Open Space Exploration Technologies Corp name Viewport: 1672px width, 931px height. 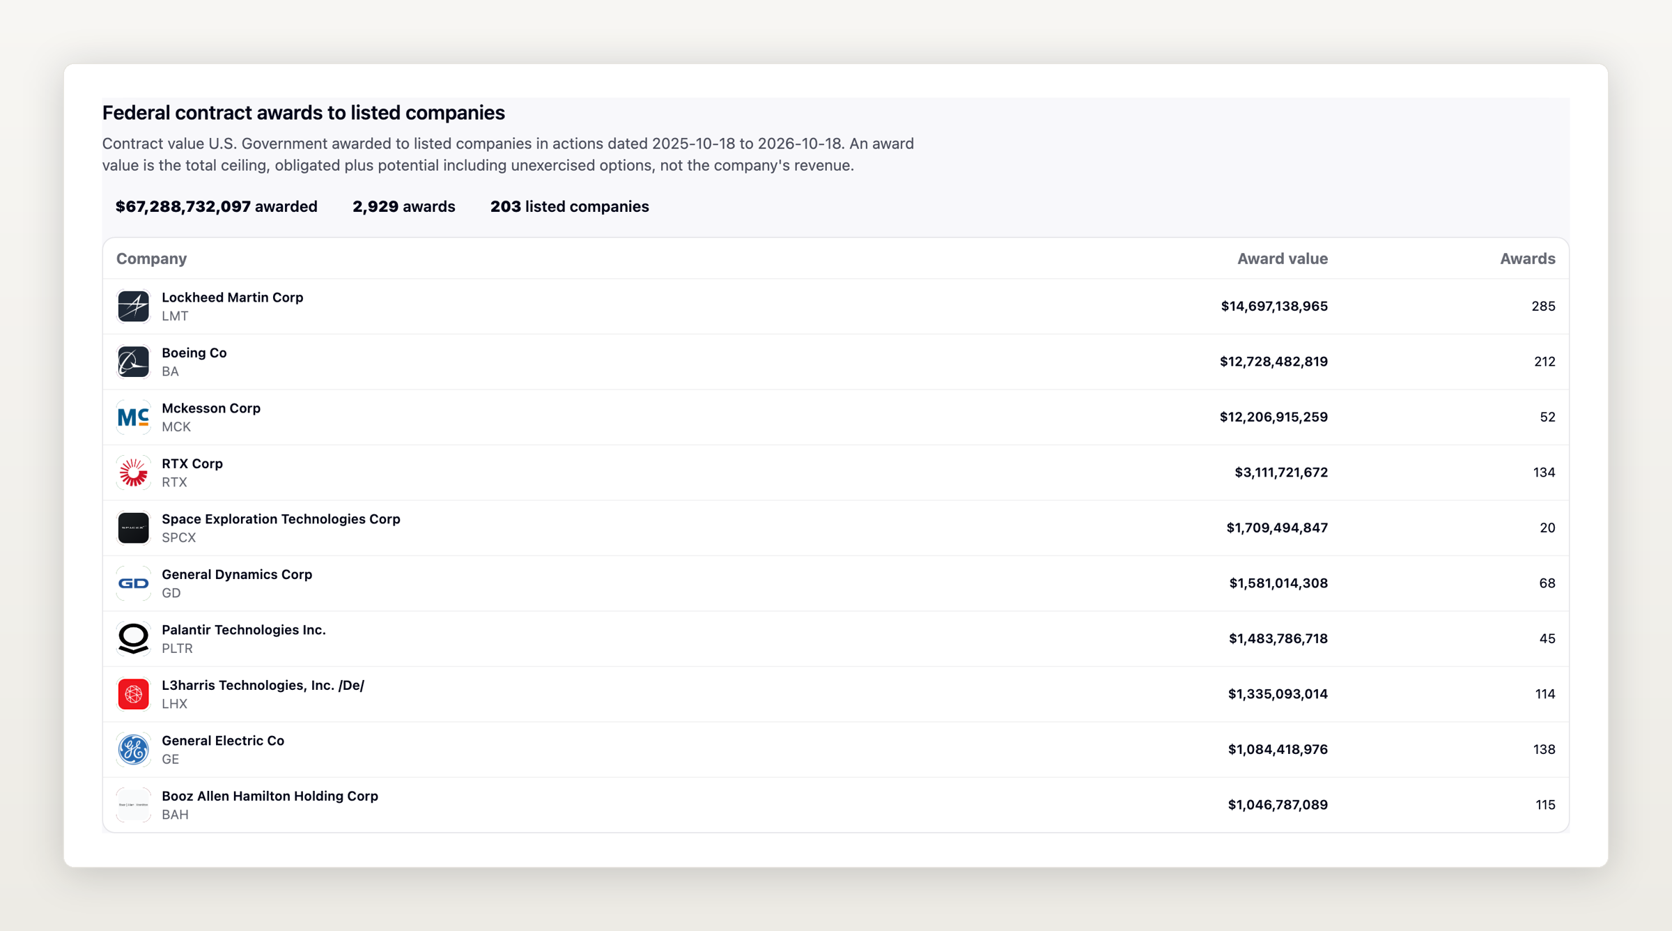tap(281, 519)
